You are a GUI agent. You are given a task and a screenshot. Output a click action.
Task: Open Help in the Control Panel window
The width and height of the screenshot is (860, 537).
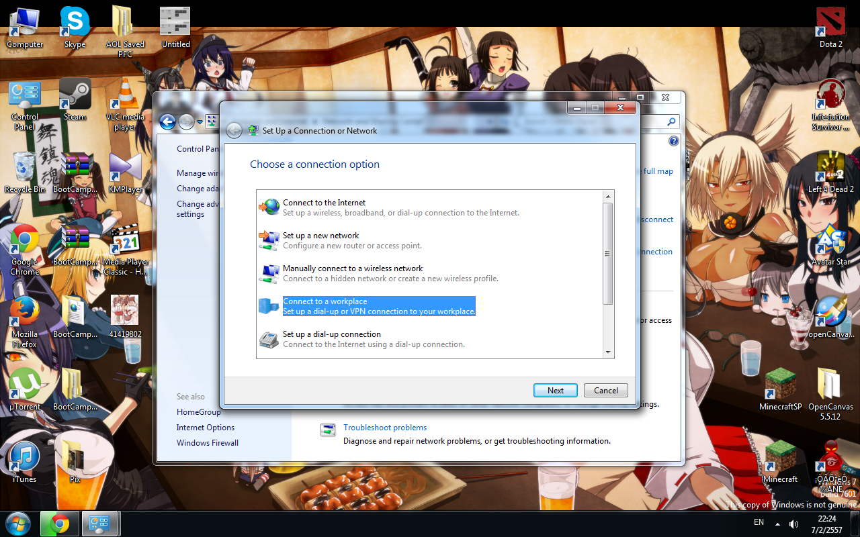674,142
